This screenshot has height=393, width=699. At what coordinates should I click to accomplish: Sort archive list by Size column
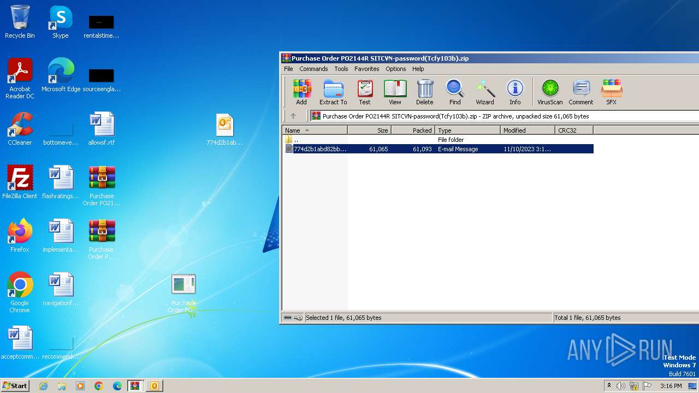(x=370, y=130)
